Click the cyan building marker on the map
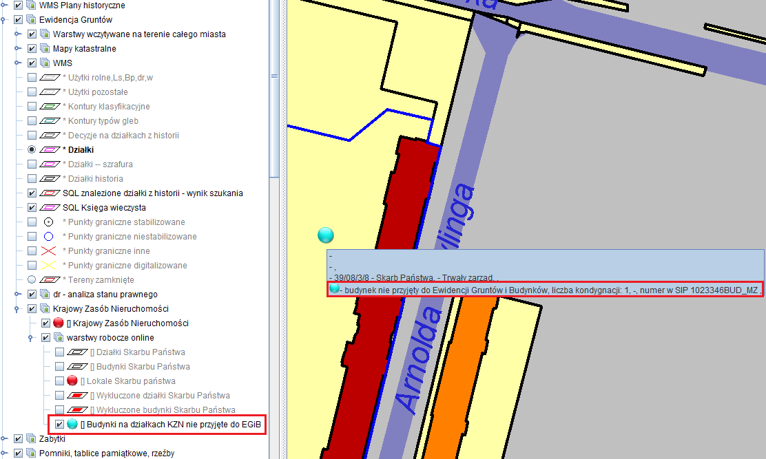Viewport: 766px width, 459px height. (325, 235)
